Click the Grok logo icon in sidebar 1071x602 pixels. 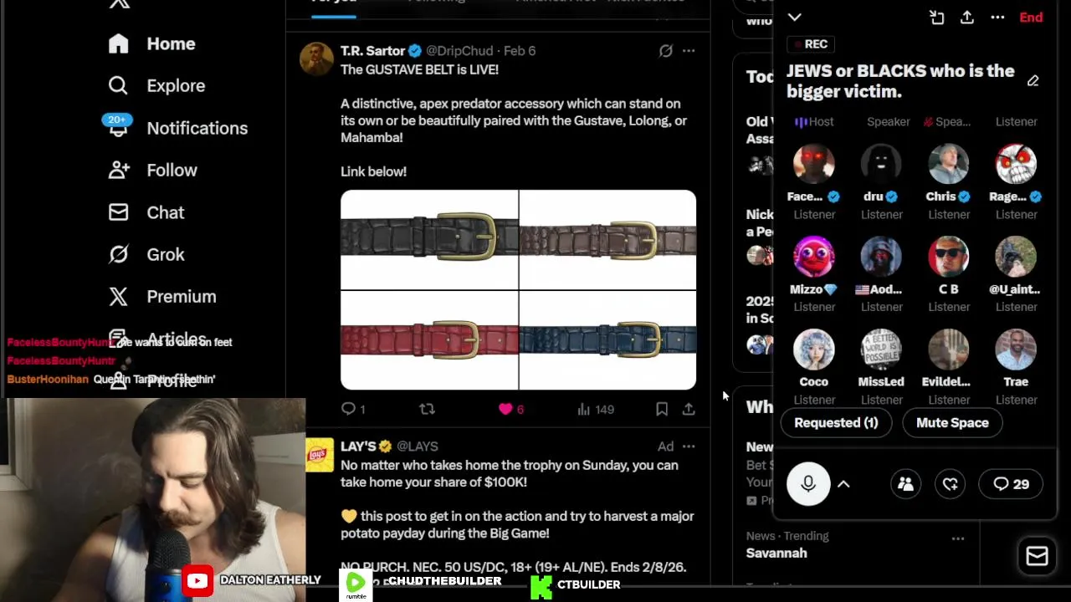(118, 254)
